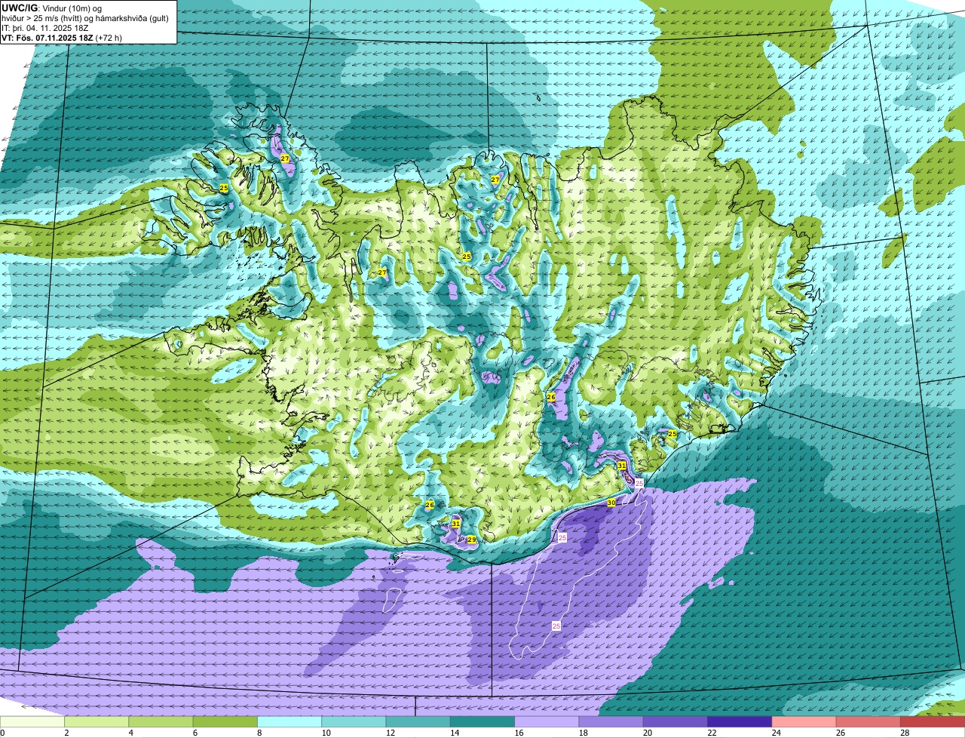Click the legend scale value "12"

tap(389, 733)
